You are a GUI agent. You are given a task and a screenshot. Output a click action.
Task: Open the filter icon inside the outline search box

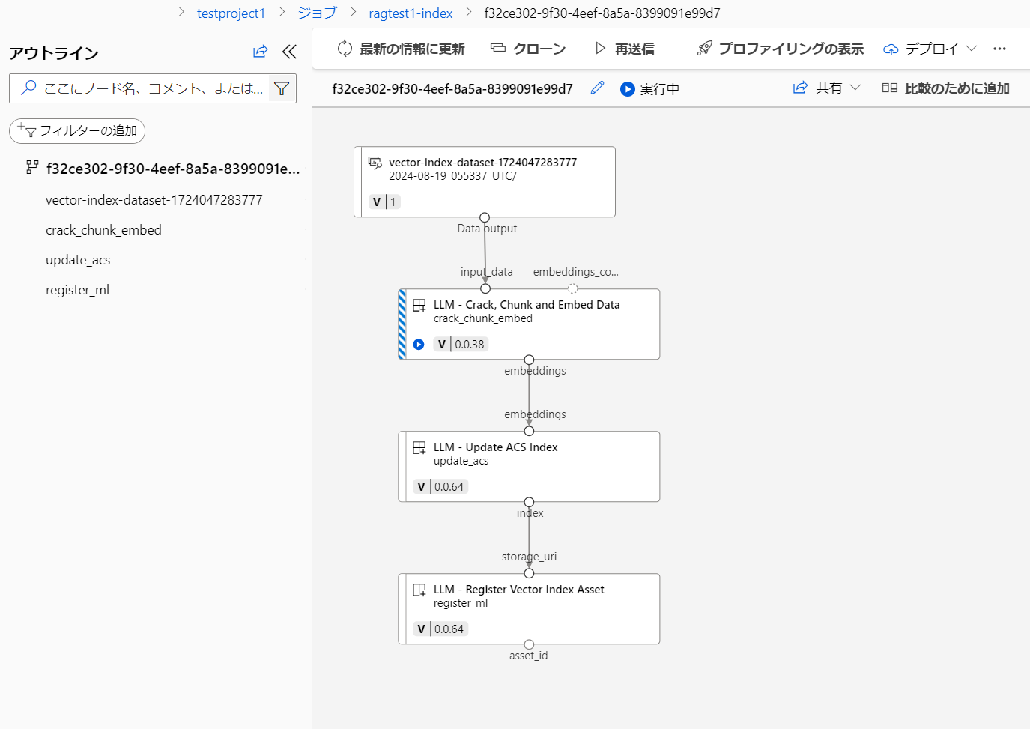(x=282, y=88)
